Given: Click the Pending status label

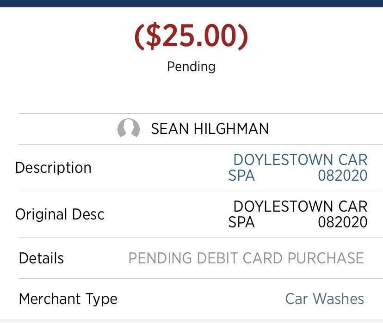Looking at the screenshot, I should pos(191,67).
